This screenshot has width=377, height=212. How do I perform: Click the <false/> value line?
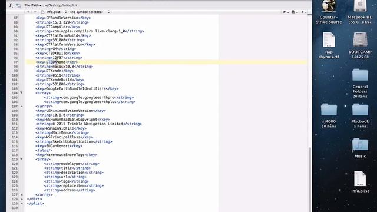(x=44, y=151)
